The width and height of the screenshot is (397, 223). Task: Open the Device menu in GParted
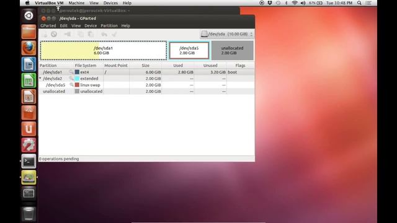coord(91,25)
